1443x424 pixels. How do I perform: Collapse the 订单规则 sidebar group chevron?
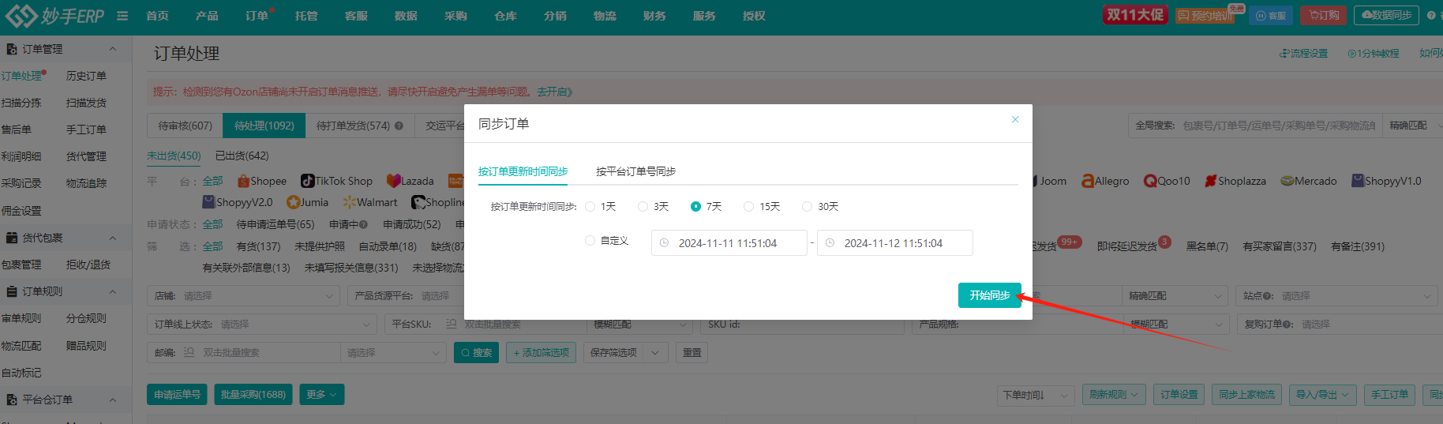tap(113, 291)
